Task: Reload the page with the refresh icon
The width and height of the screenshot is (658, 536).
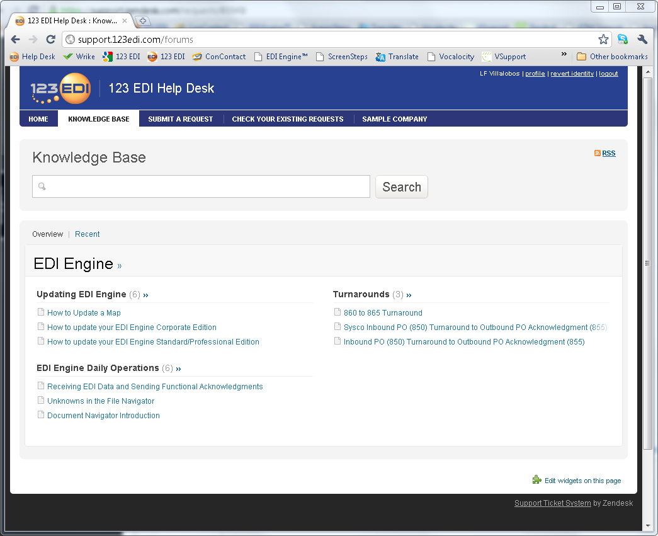Action: (x=51, y=40)
